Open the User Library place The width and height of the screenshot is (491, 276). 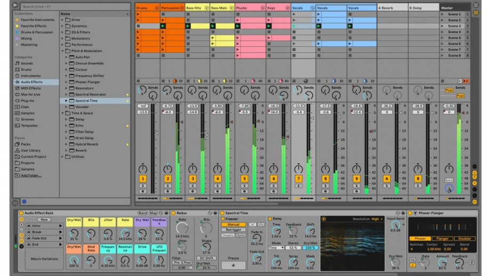[x=30, y=150]
